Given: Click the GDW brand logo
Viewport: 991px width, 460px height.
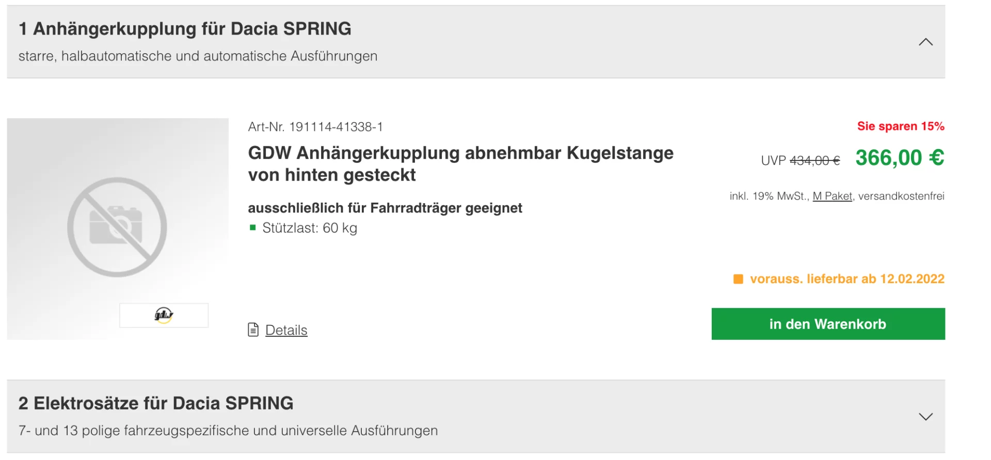Looking at the screenshot, I should tap(164, 315).
